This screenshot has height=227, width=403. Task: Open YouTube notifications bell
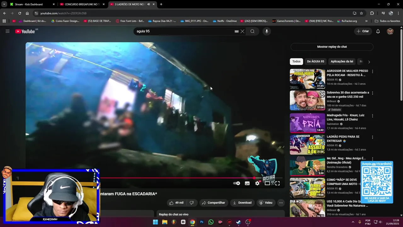(378, 31)
